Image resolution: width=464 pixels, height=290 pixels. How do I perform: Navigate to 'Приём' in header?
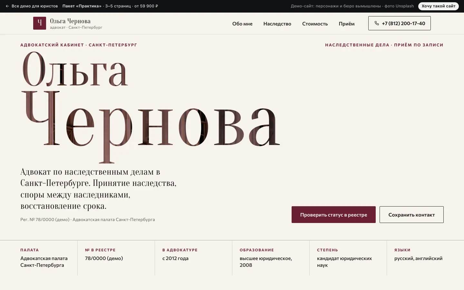(x=346, y=24)
